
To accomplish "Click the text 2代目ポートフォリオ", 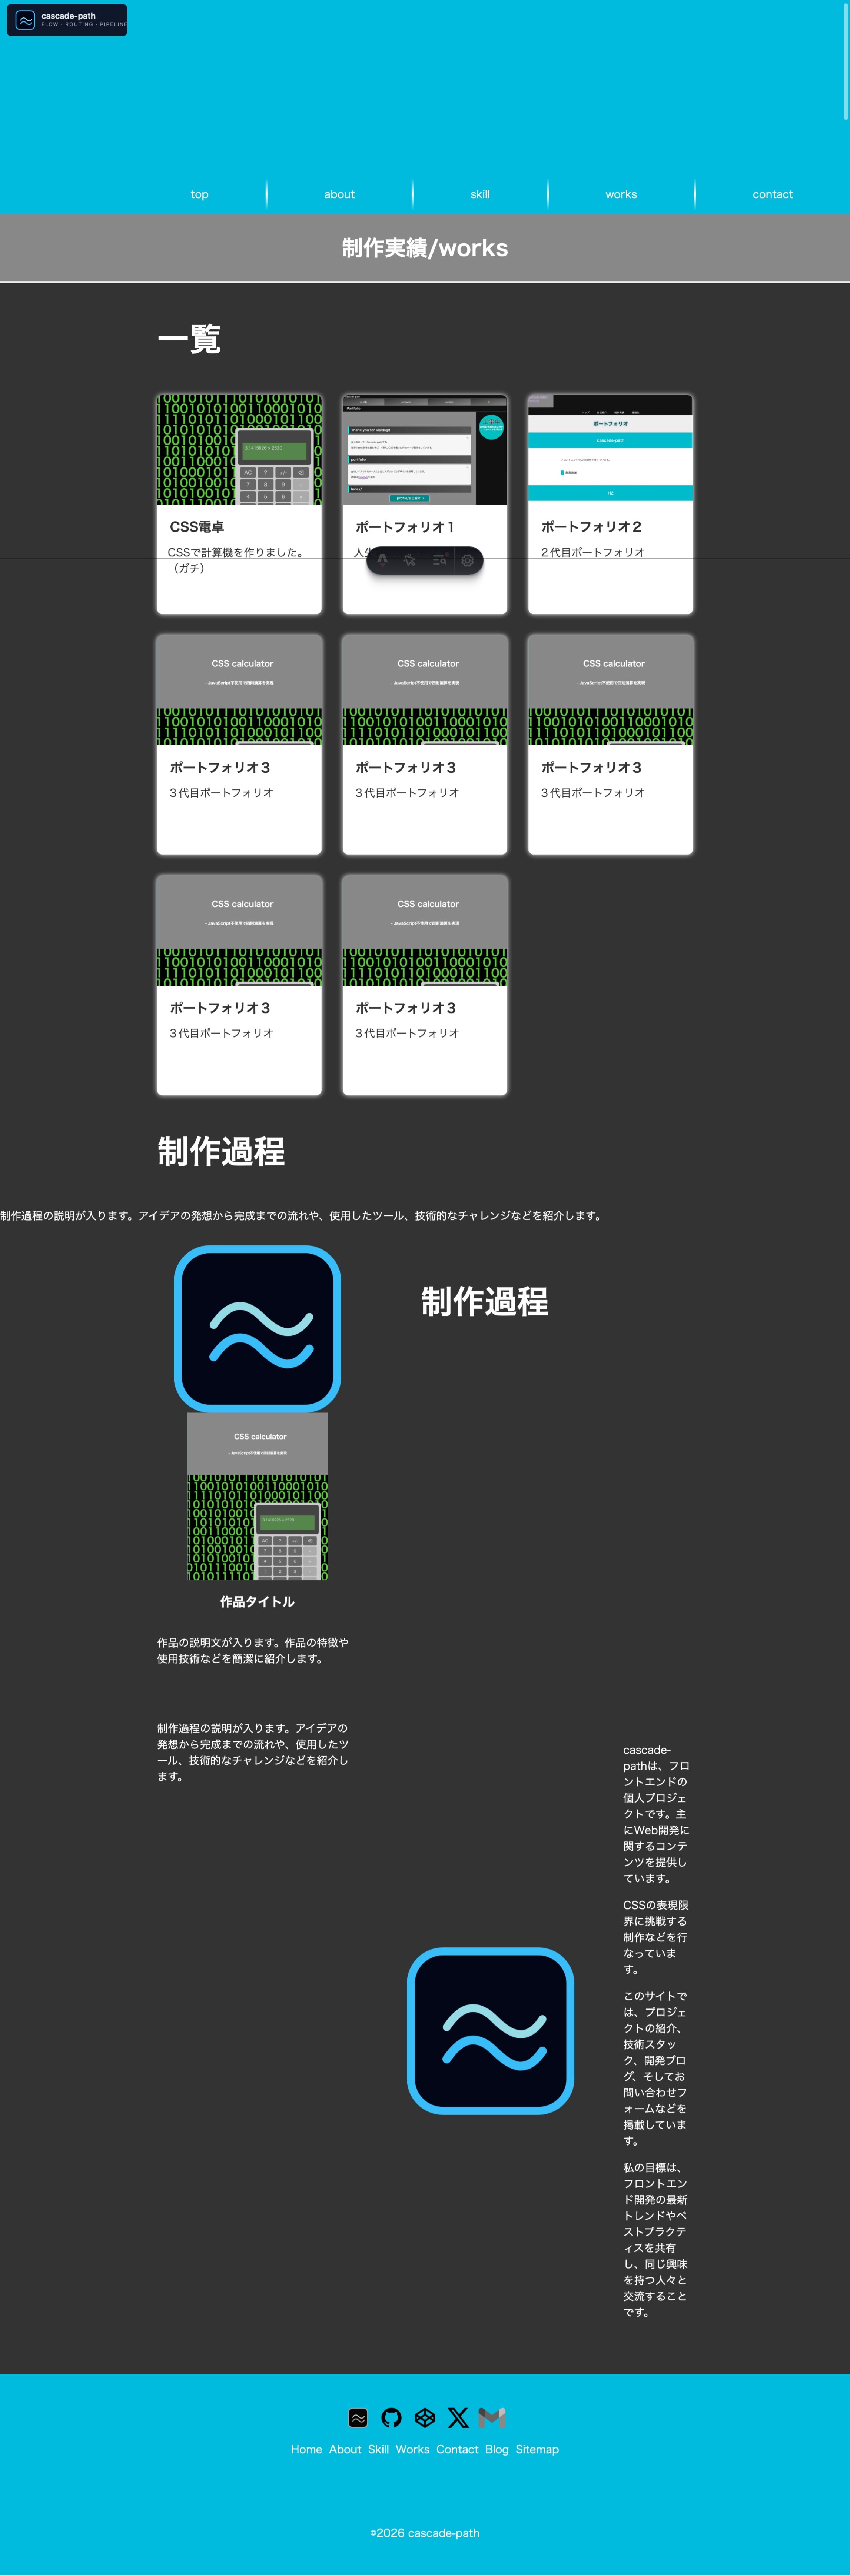I will 593,552.
